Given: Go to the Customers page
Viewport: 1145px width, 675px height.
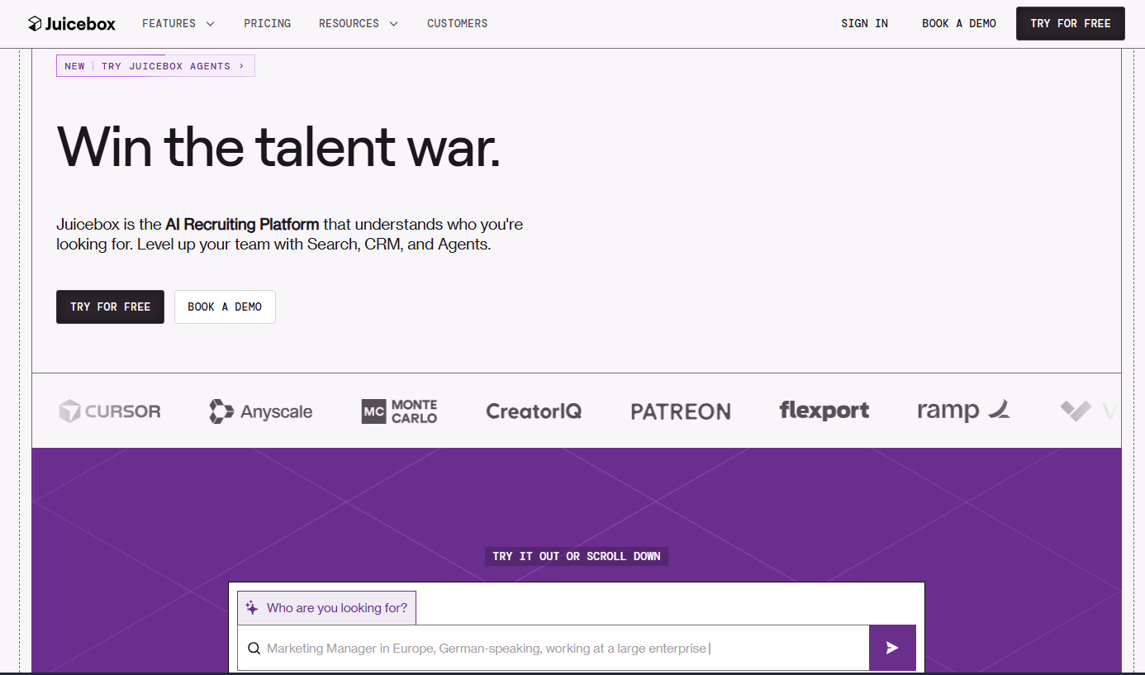Looking at the screenshot, I should coord(457,24).
